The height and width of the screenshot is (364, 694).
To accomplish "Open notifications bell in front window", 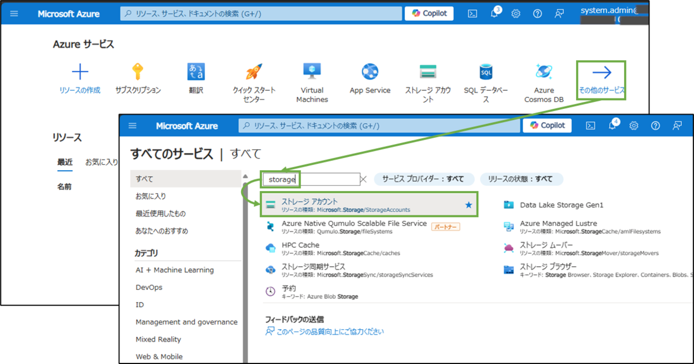I will tap(612, 125).
